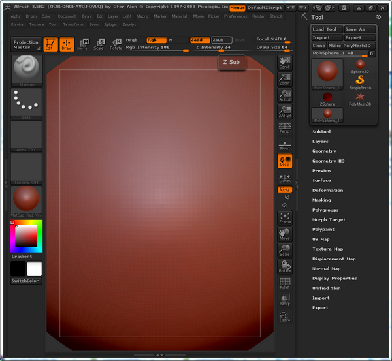Open the MatCap Red Wax material picker
The image size is (392, 361).
point(26,201)
